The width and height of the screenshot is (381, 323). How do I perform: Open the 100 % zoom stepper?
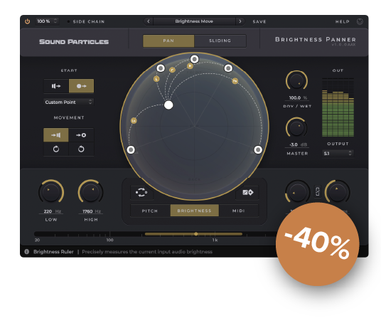(47, 21)
